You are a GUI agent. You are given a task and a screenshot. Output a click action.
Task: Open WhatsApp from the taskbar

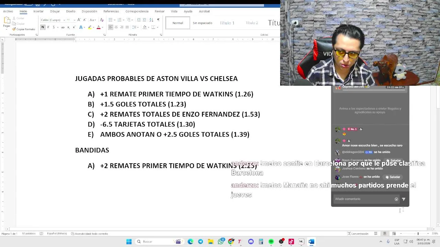[221, 242]
